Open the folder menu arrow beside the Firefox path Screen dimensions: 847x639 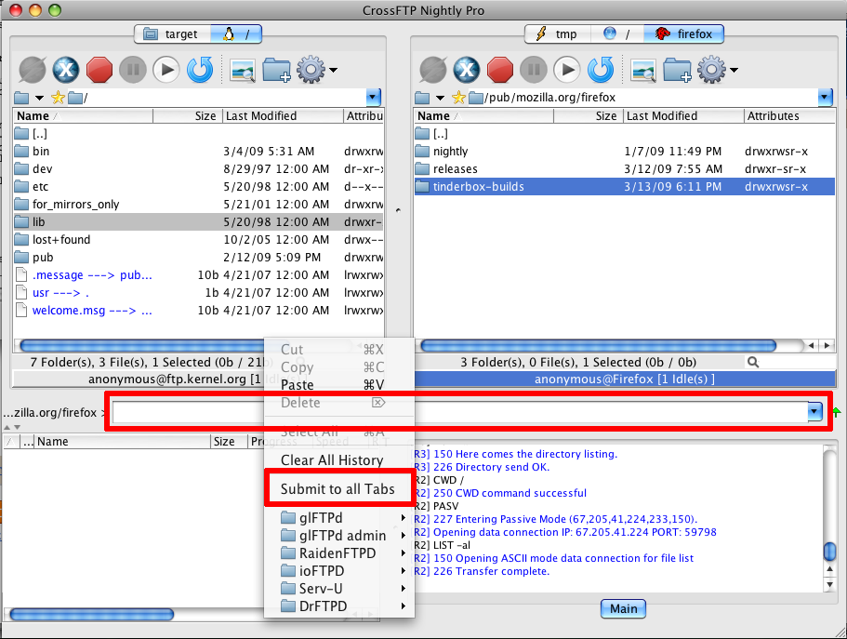tap(441, 98)
